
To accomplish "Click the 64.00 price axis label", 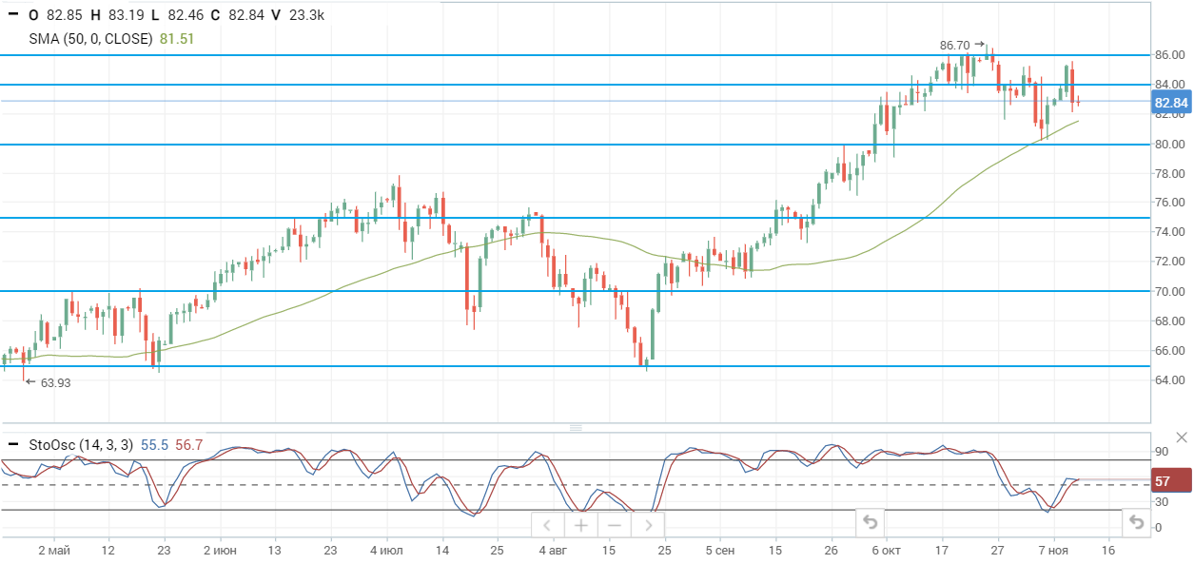I will [x=1168, y=380].
